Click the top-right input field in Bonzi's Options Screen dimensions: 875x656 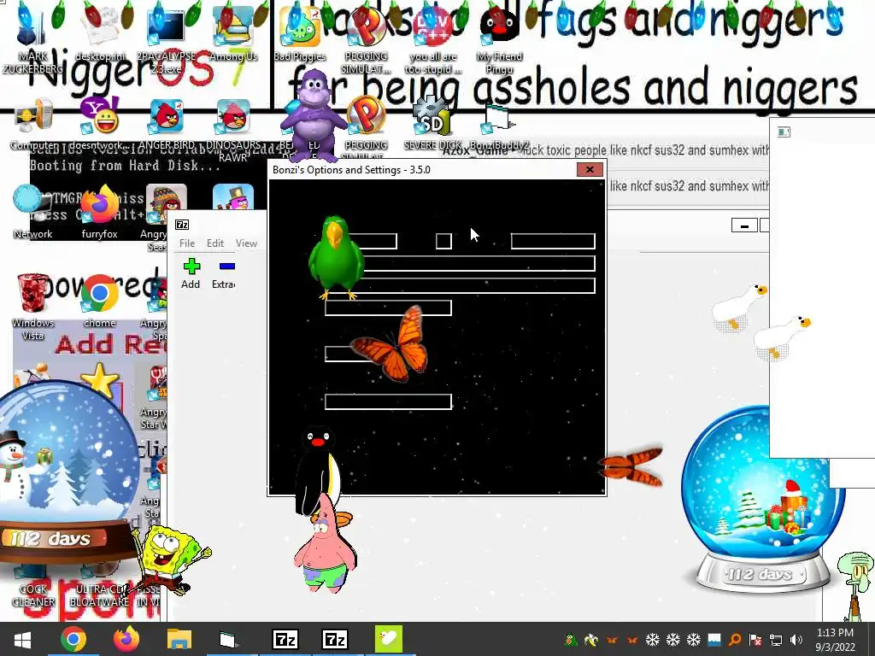coord(553,241)
